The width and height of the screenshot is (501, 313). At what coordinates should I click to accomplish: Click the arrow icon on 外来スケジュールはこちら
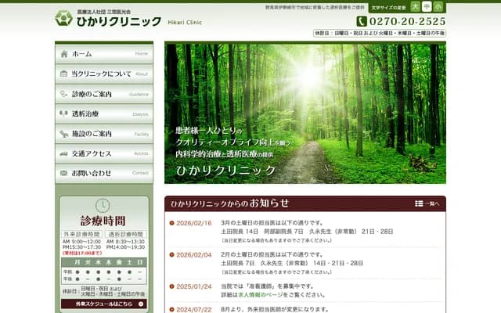click(141, 304)
